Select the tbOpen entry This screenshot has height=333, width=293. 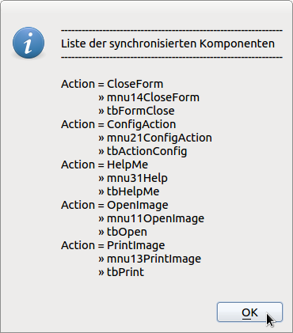click(123, 232)
